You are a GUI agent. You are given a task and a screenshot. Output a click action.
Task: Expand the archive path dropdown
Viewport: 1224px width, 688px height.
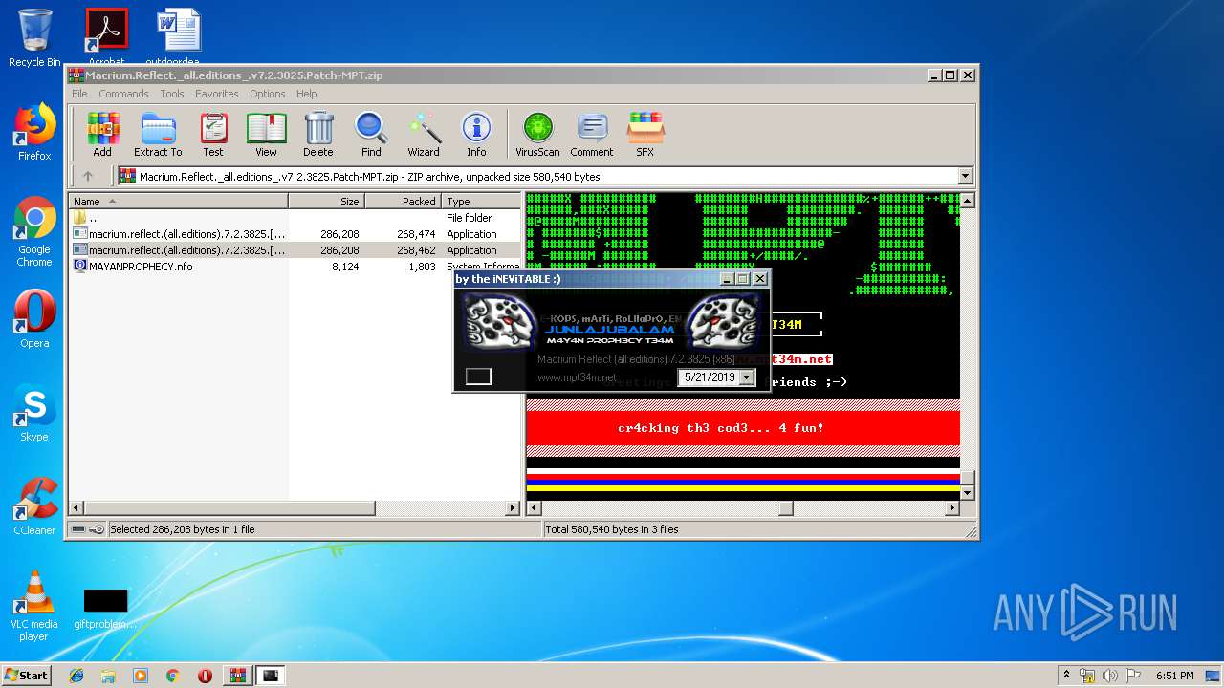point(965,176)
